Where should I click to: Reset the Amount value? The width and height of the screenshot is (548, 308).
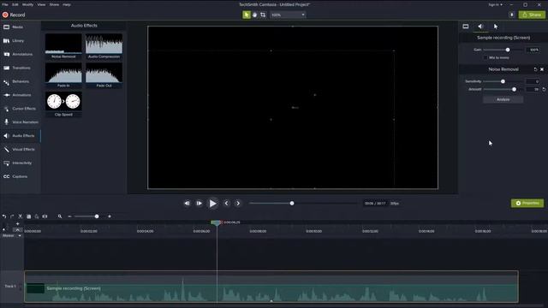click(x=544, y=89)
